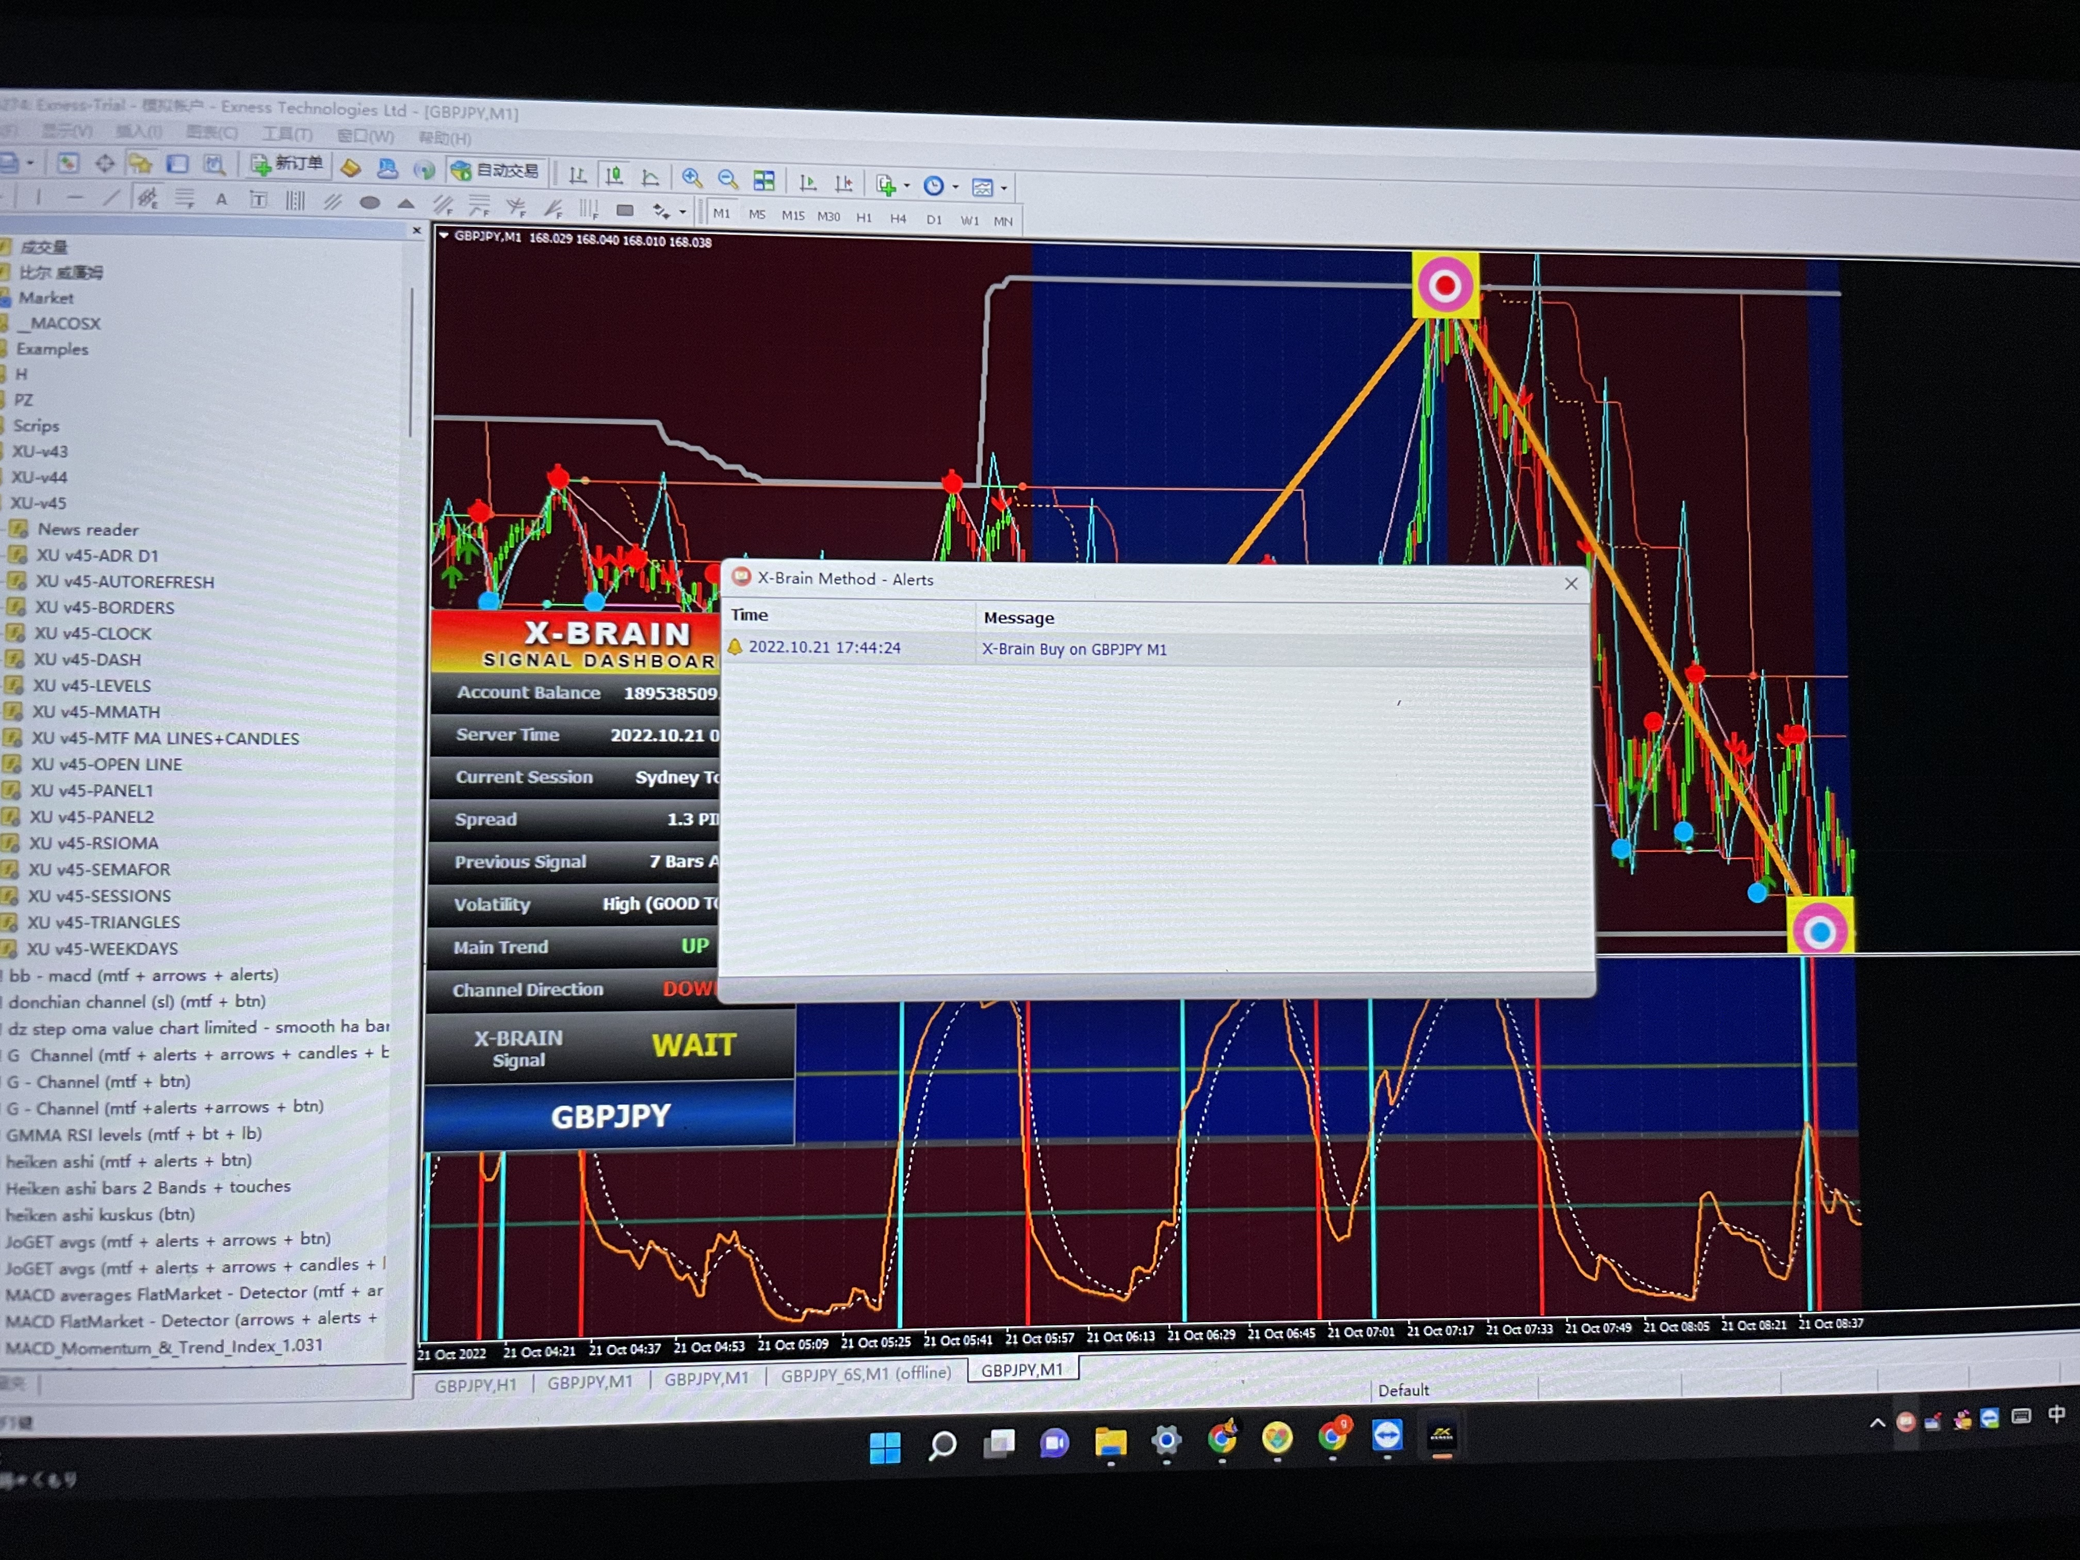Open the indicators list dropdown arrow

click(x=906, y=186)
